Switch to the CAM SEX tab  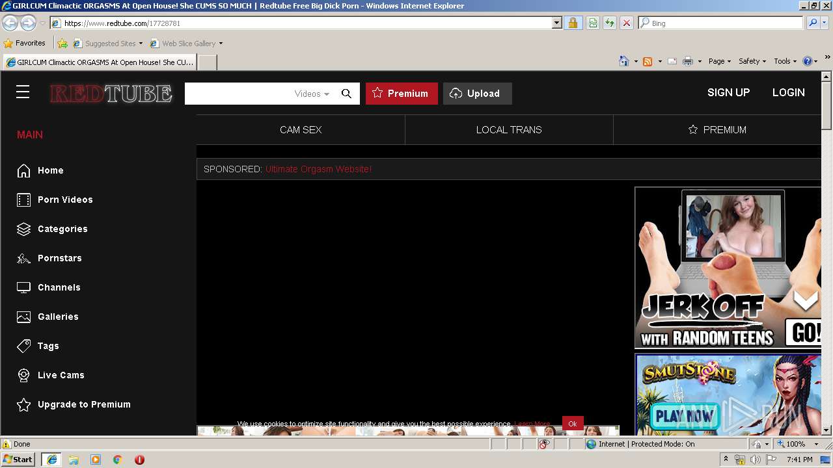pos(301,130)
